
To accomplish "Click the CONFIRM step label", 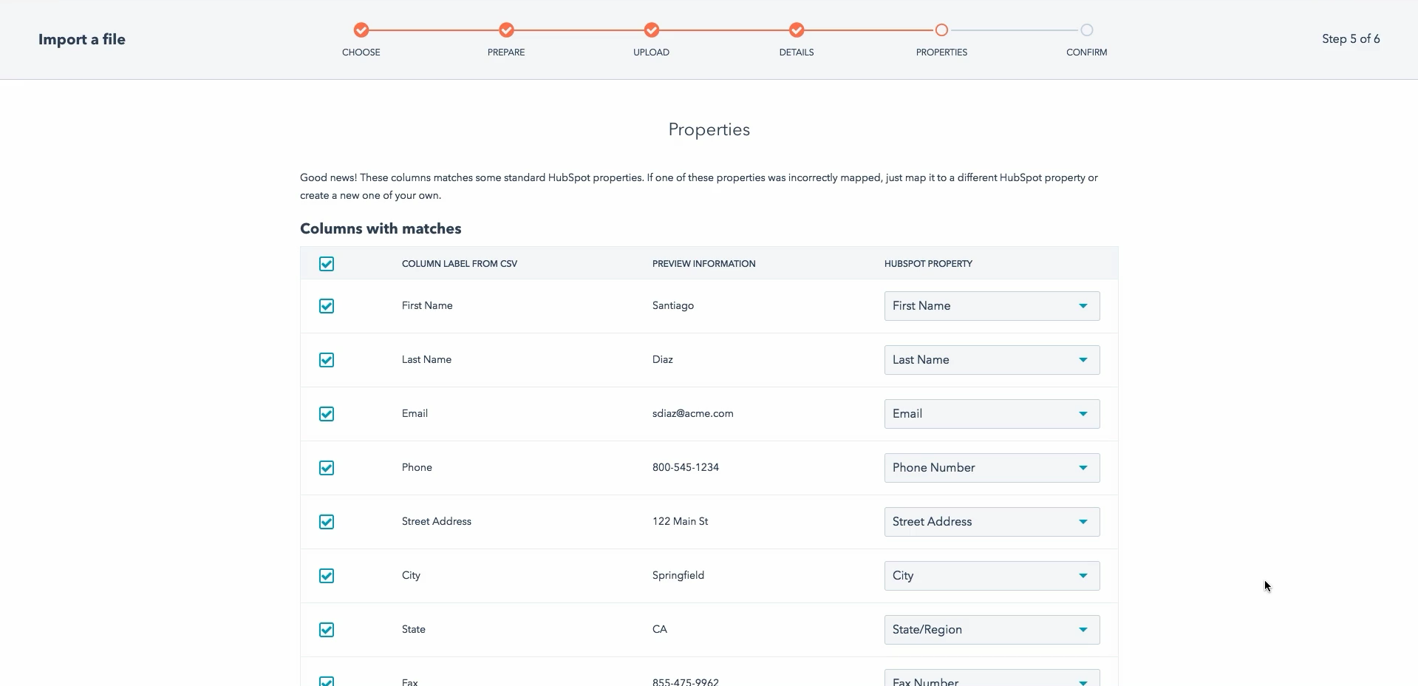I will 1086,52.
